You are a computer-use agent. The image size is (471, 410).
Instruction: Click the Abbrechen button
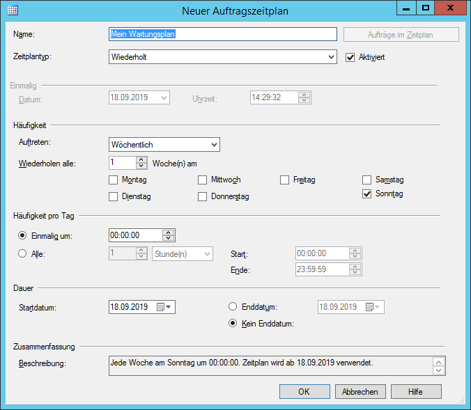360,392
